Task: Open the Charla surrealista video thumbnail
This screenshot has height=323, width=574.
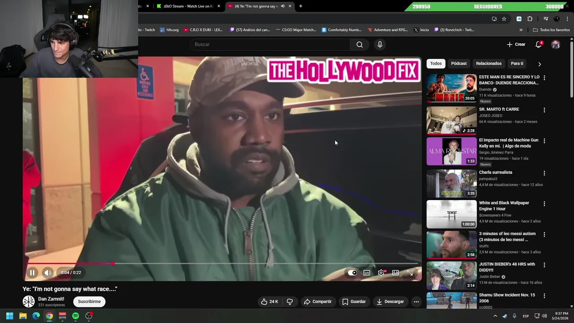Action: [452, 183]
